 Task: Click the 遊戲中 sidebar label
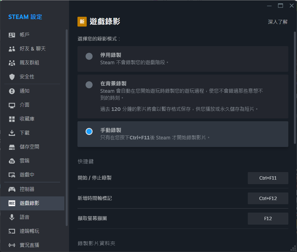27,175
